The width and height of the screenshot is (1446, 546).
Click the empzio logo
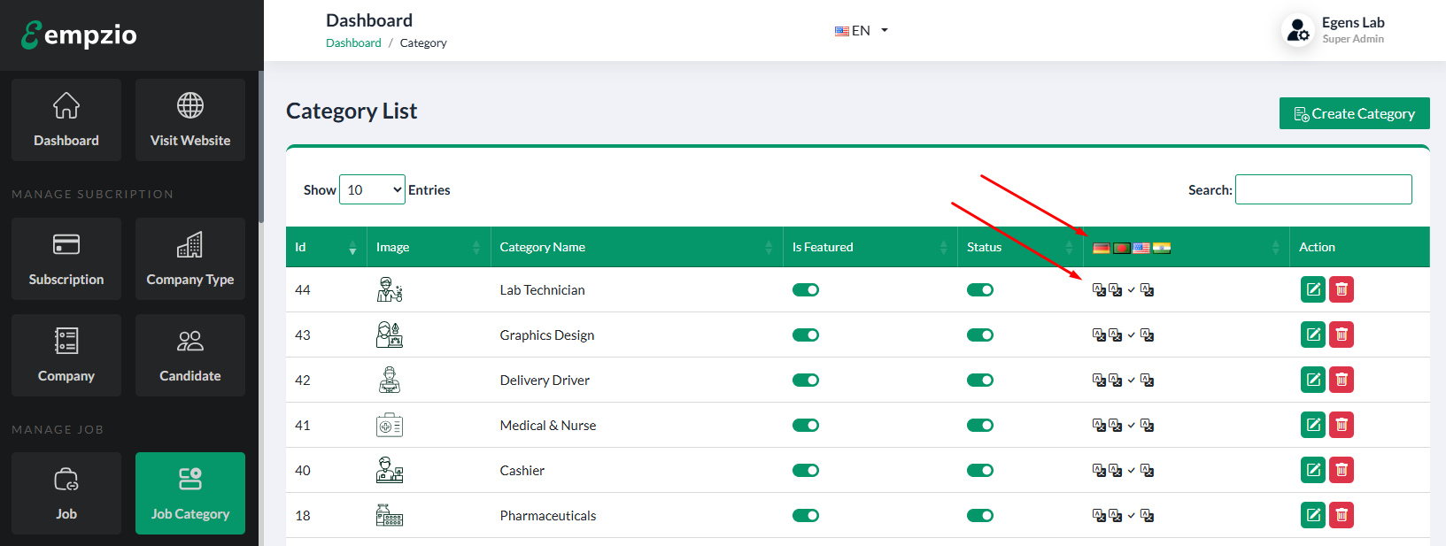tap(79, 35)
